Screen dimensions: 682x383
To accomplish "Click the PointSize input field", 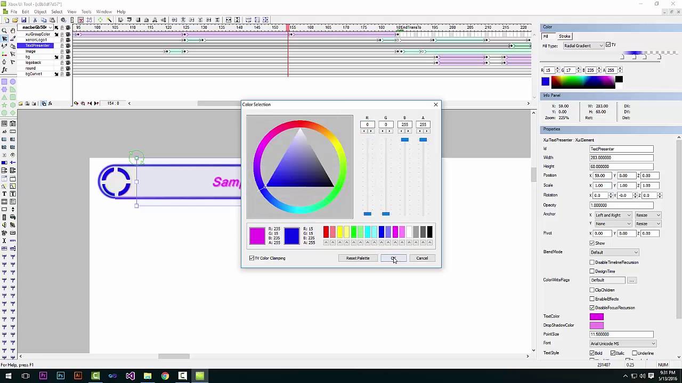I will 621,335.
